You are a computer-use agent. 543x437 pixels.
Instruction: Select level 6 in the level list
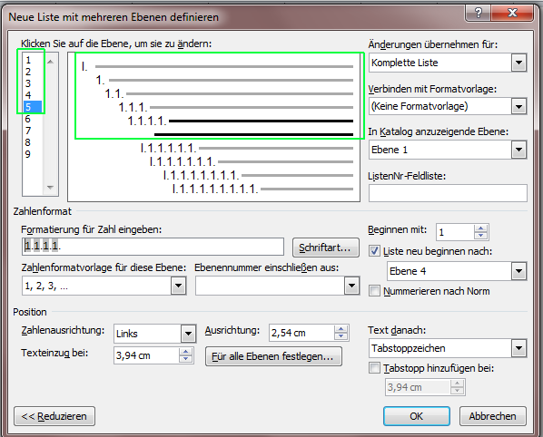coord(28,119)
